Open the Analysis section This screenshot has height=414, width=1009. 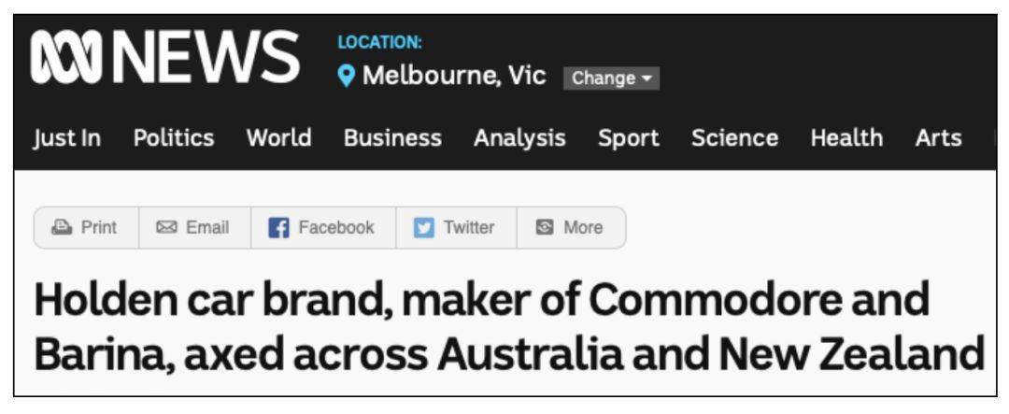point(520,139)
